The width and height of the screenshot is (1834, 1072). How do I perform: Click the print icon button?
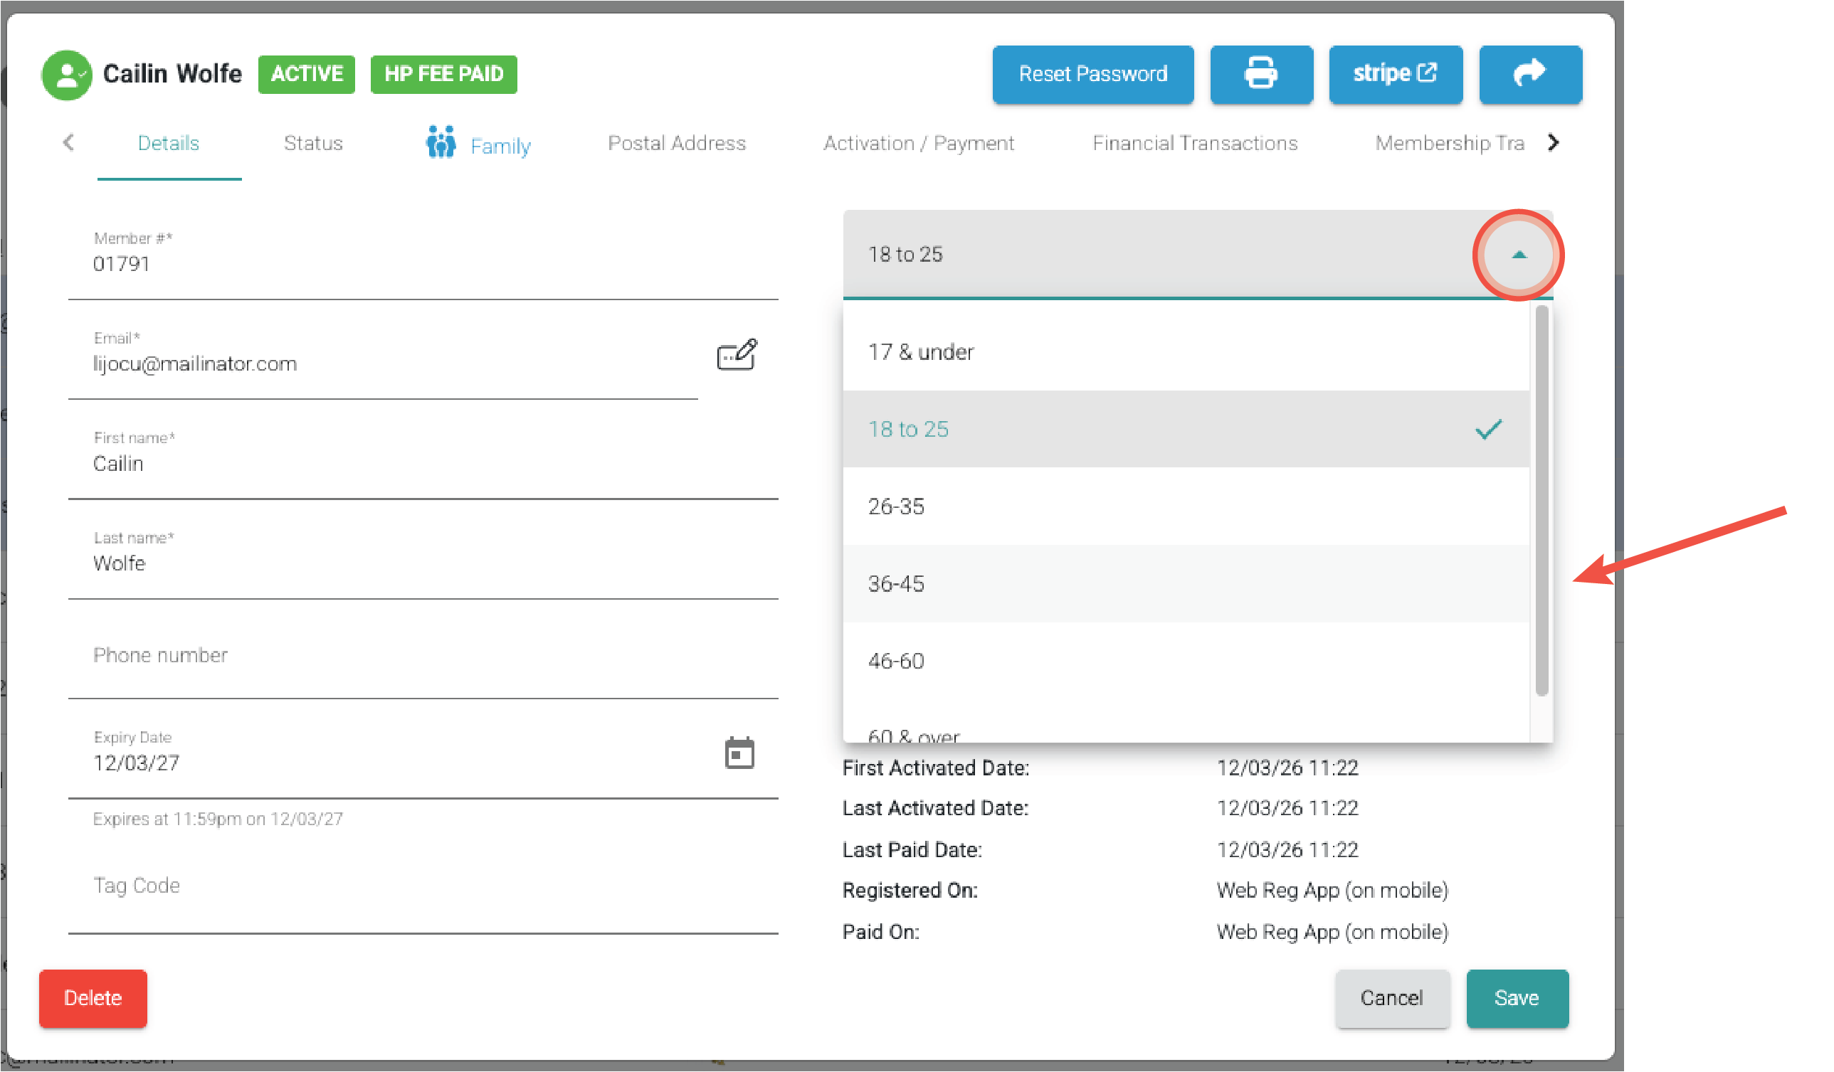[1260, 74]
